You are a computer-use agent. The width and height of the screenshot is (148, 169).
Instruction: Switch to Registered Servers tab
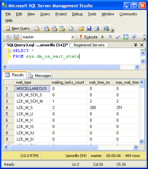click(x=89, y=45)
